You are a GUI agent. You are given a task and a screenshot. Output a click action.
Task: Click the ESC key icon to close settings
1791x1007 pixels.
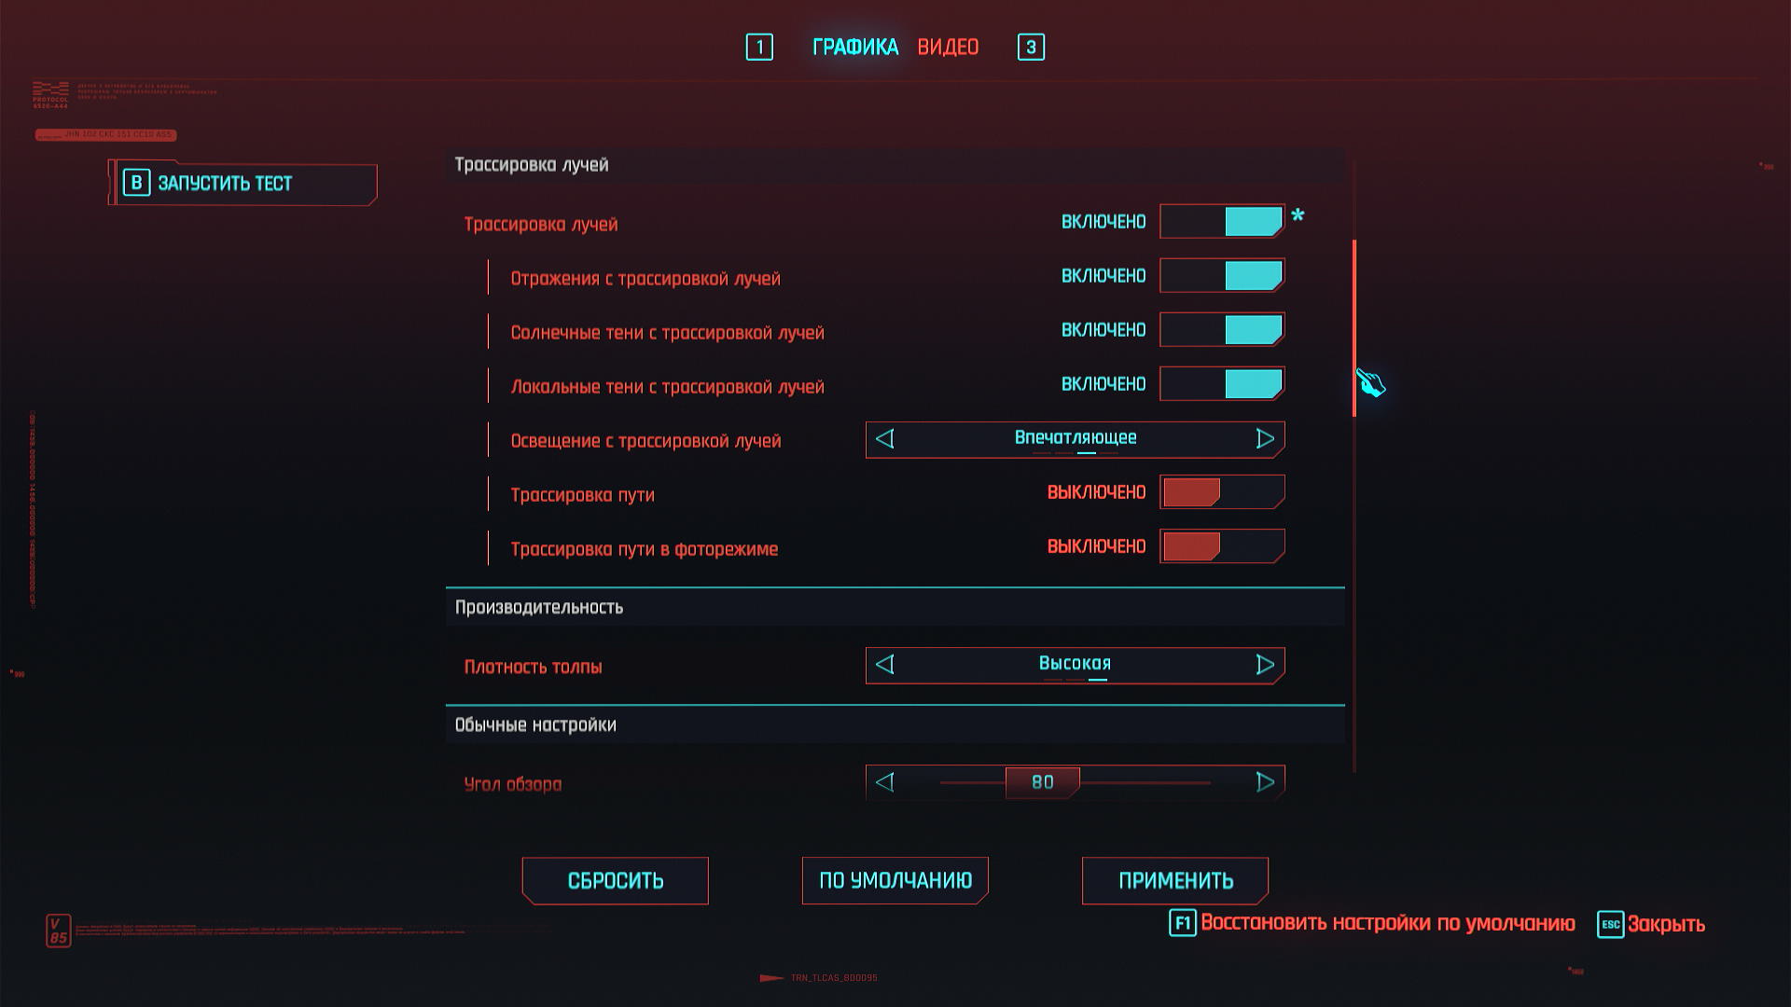click(x=1611, y=924)
